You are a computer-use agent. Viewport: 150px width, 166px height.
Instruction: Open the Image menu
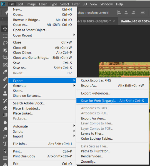(x=31, y=4)
